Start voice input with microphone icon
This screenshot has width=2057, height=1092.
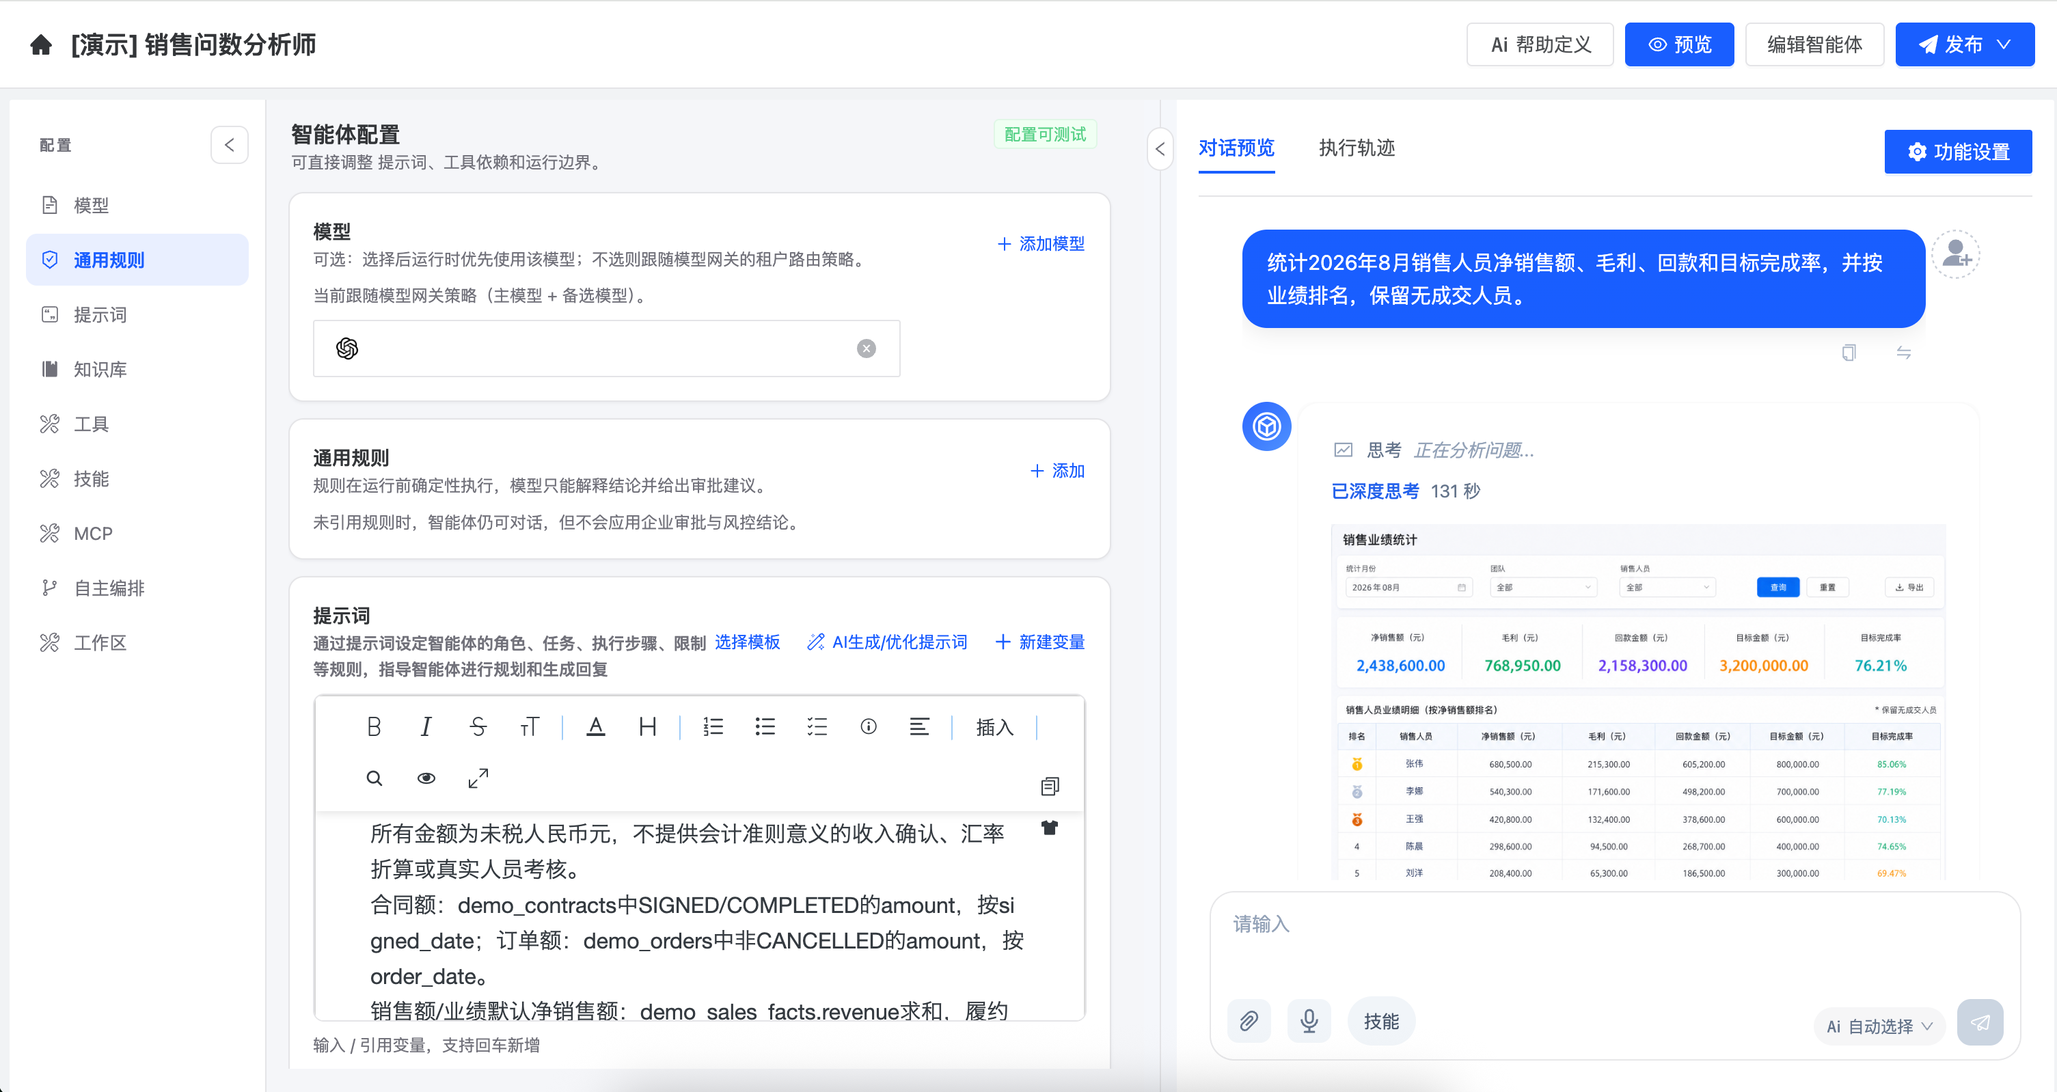click(x=1309, y=1021)
